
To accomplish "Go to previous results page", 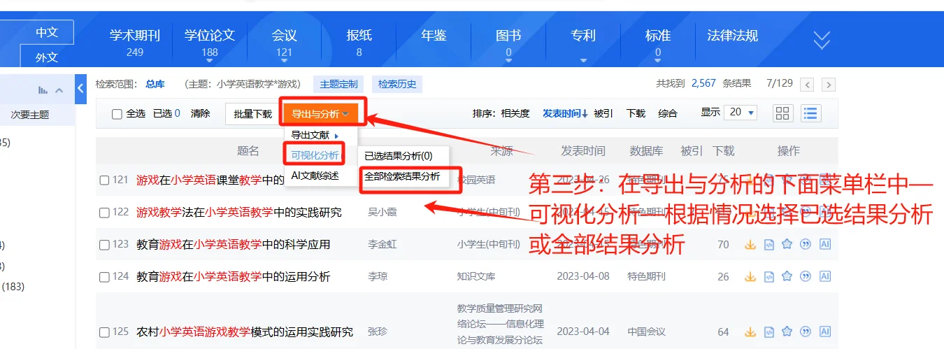I will 807,85.
